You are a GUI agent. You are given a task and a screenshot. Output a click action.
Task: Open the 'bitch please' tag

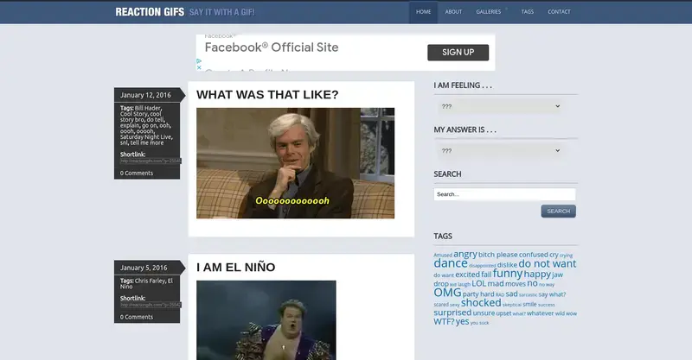pyautogui.click(x=498, y=255)
